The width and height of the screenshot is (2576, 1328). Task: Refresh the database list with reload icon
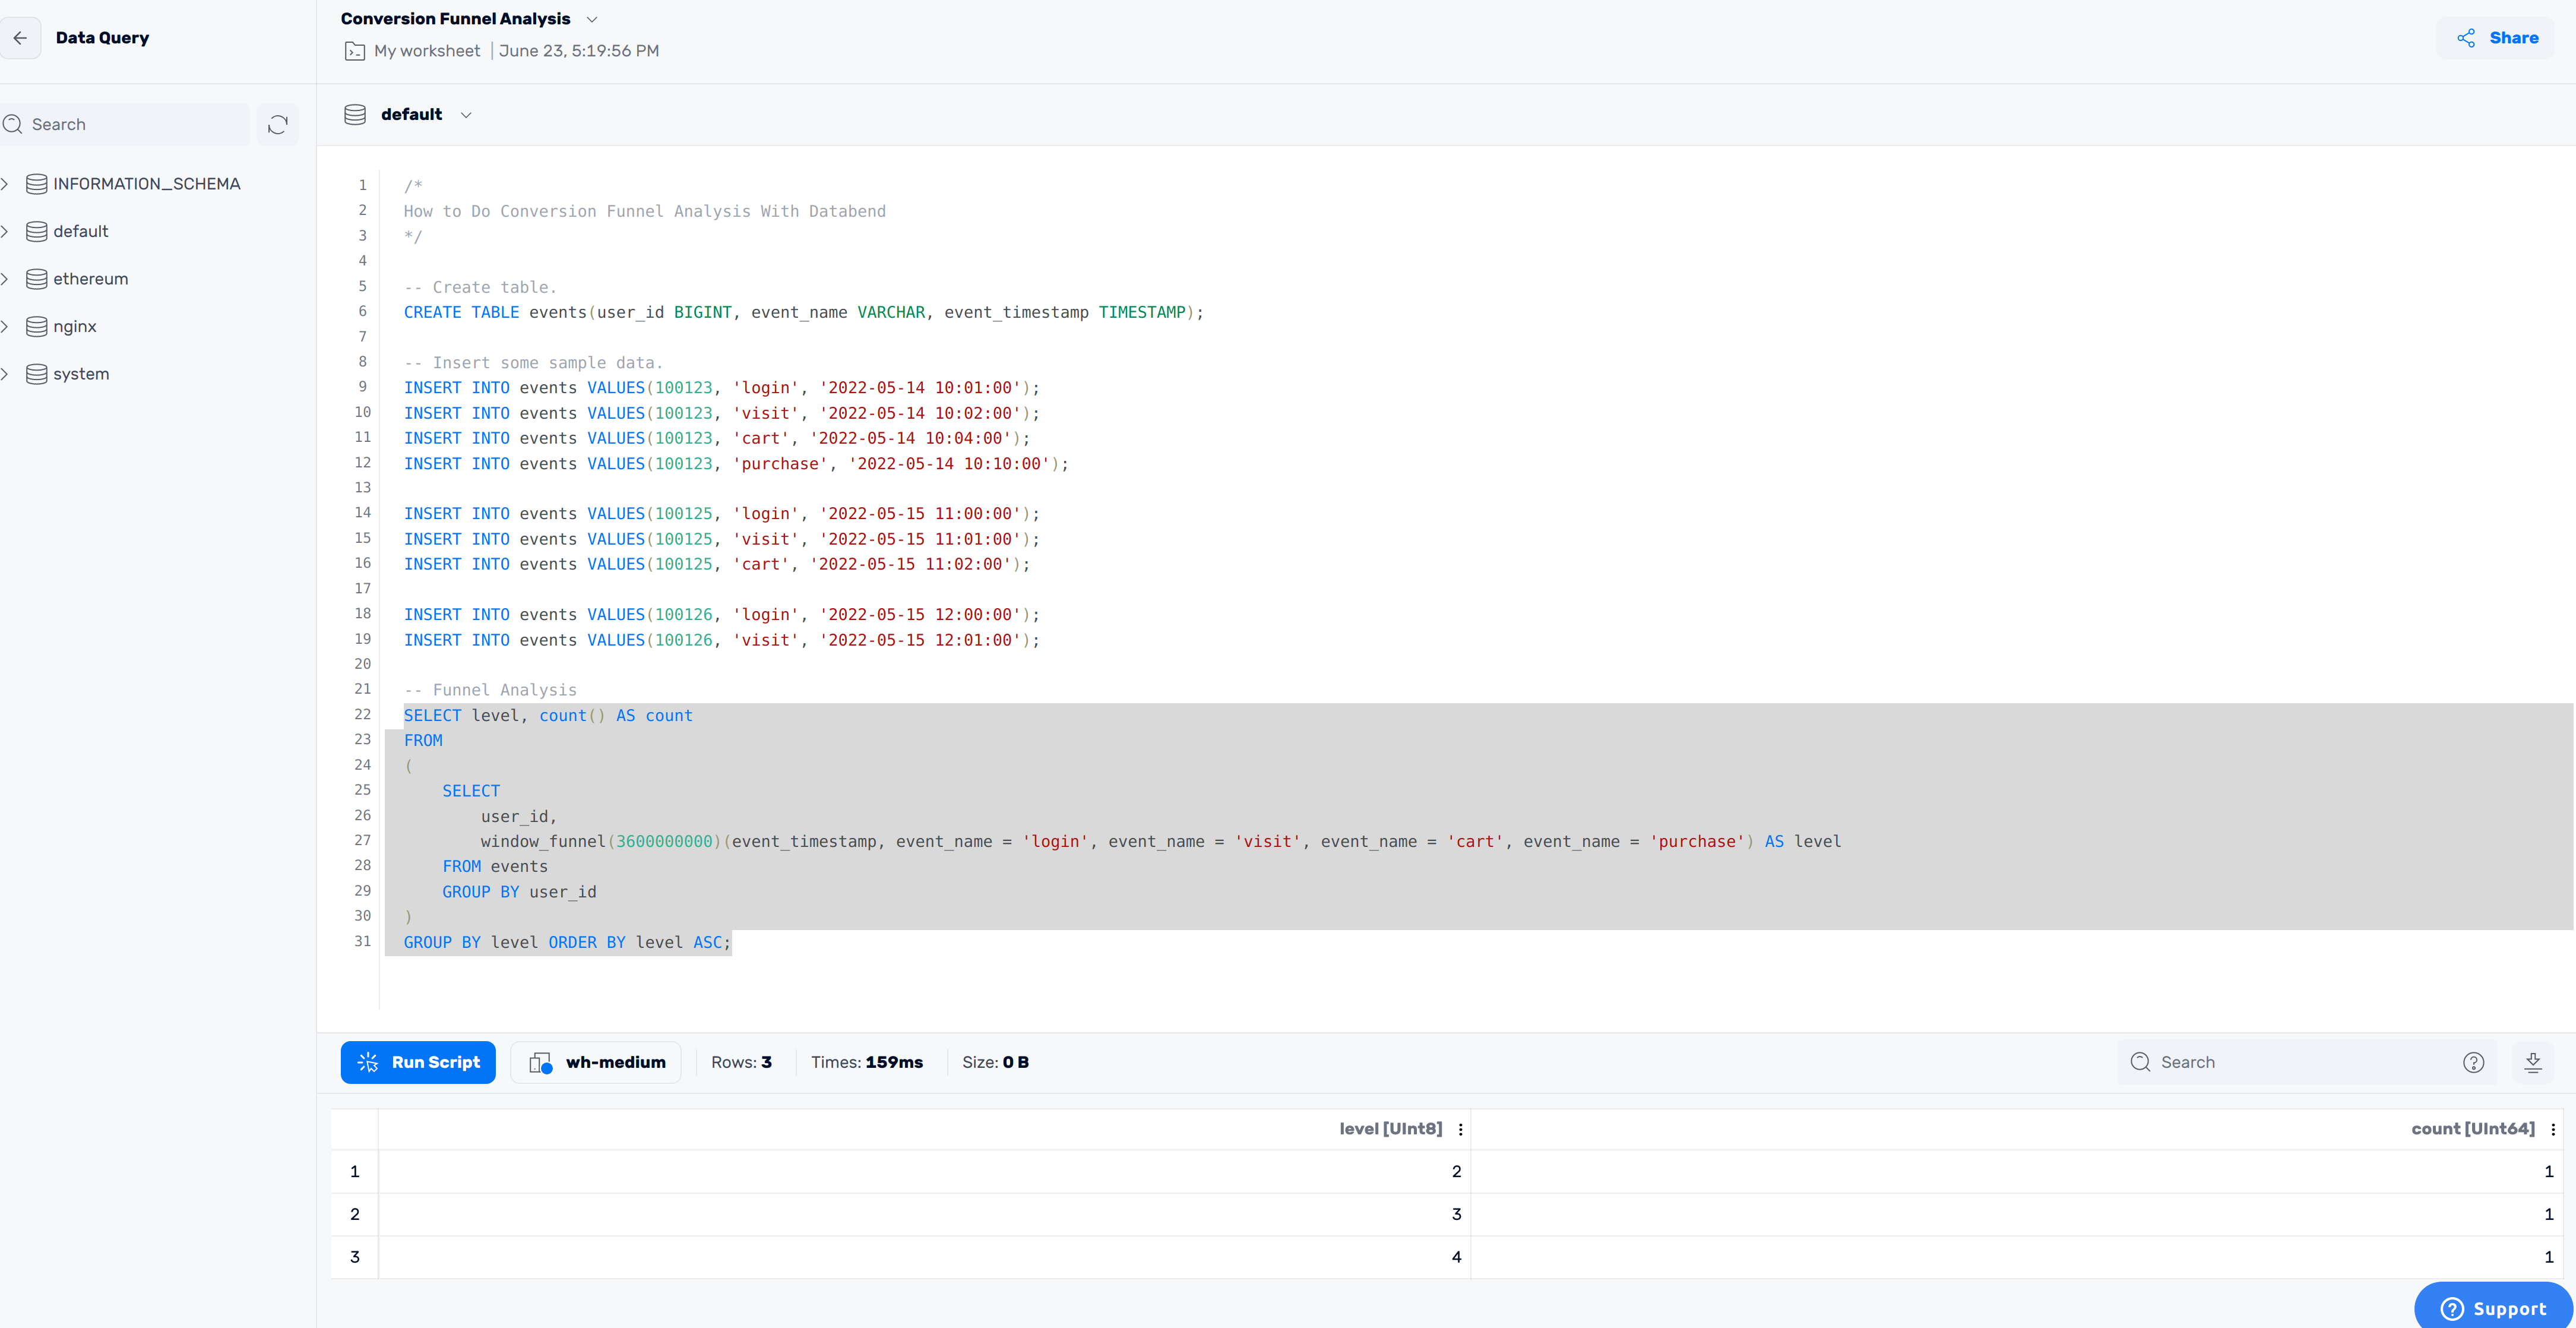[278, 124]
